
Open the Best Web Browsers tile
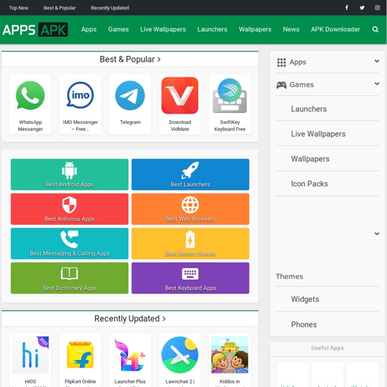(x=190, y=209)
